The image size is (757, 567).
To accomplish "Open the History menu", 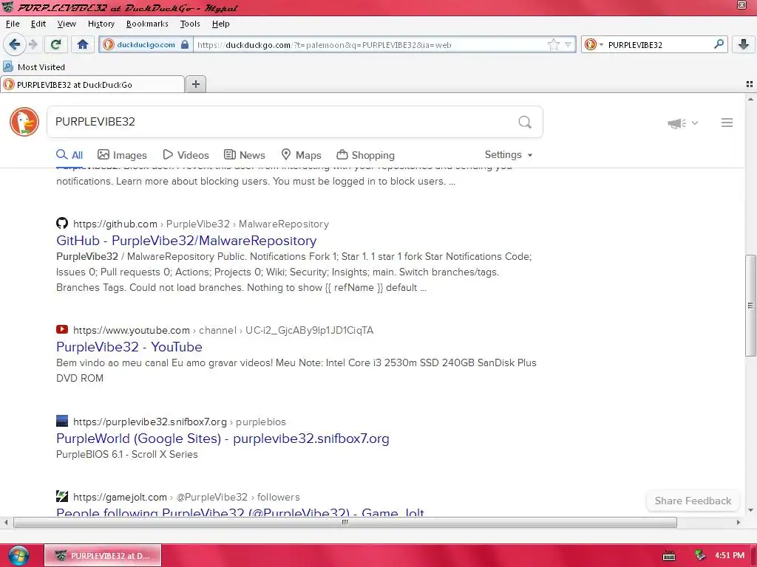I will (101, 24).
